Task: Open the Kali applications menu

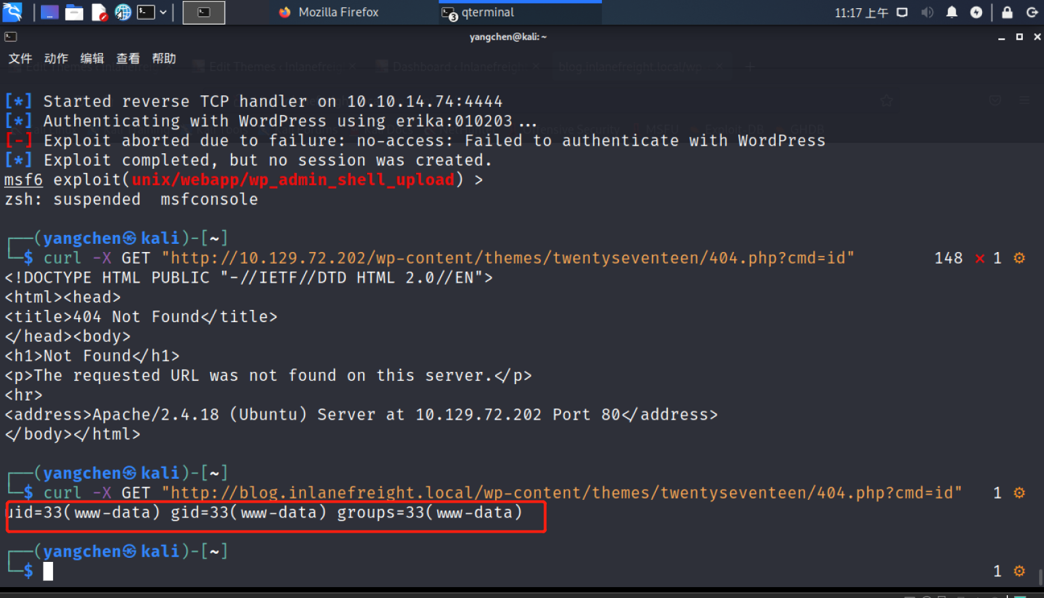Action: tap(12, 12)
